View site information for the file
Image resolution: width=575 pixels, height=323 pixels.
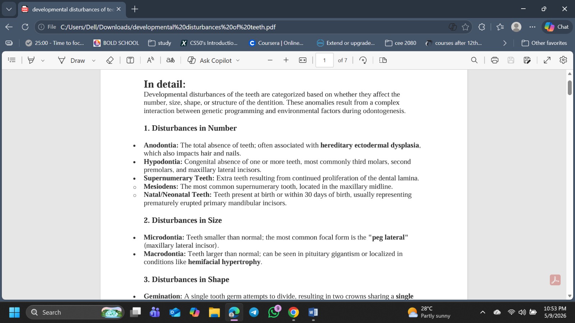(47, 27)
